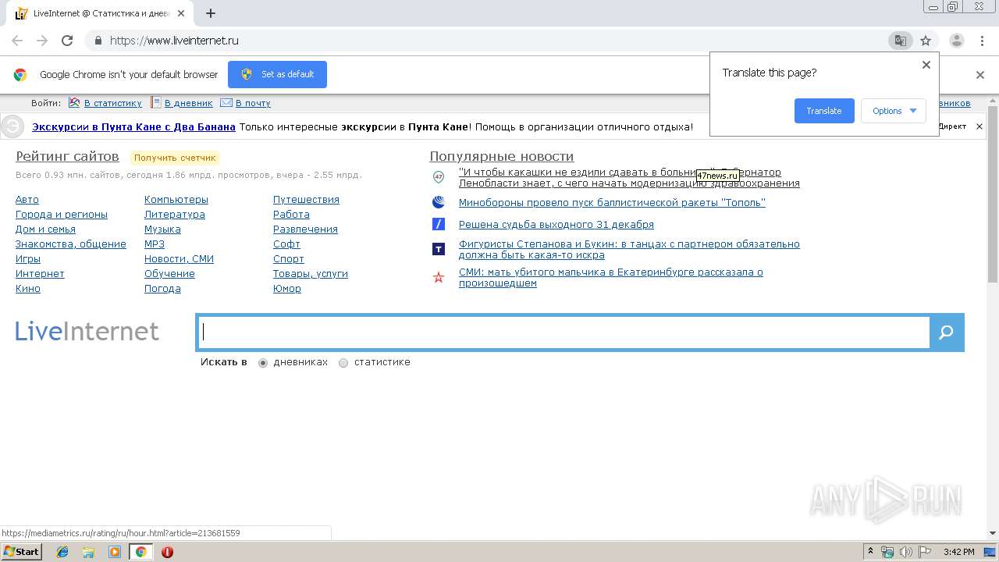This screenshot has height=562, width=999.
Task: Click the Opera icon in taskbar
Action: [167, 552]
